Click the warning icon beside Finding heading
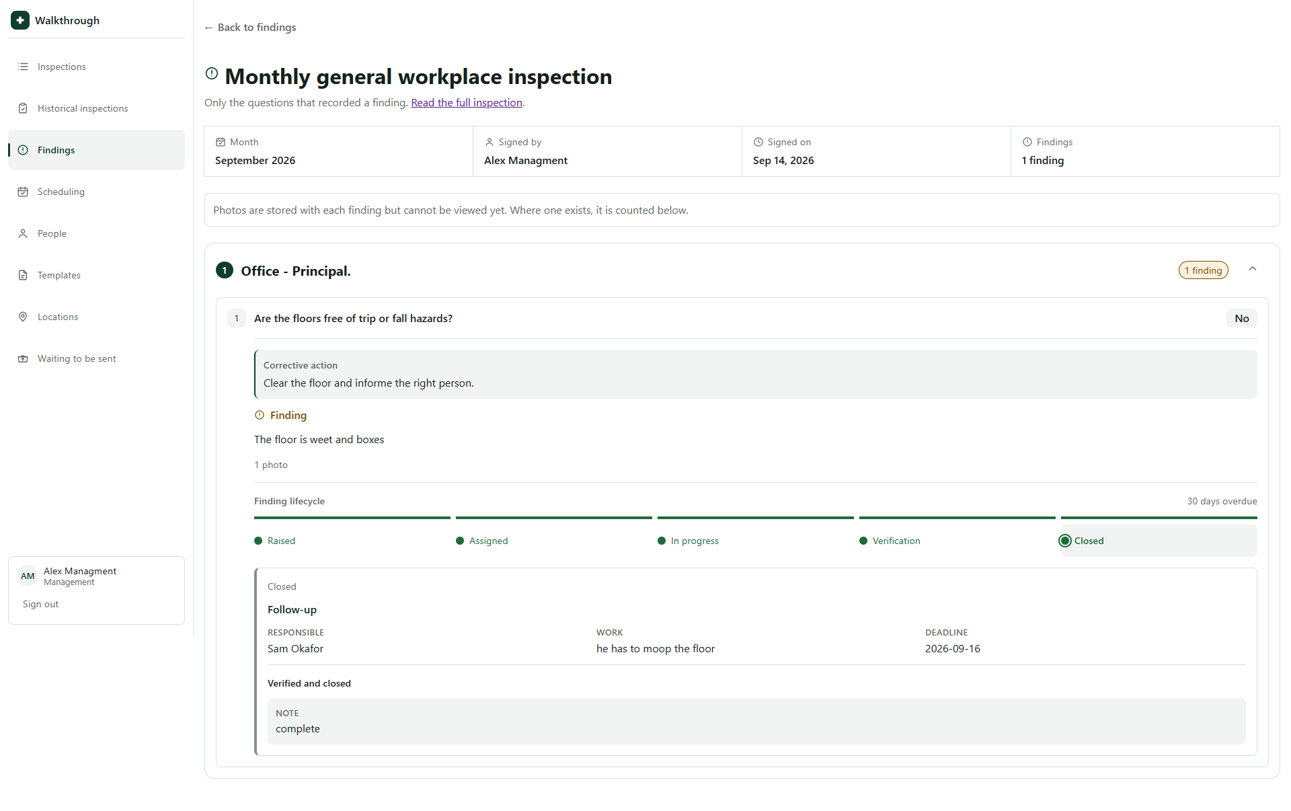The height and width of the screenshot is (811, 1291). tap(260, 415)
